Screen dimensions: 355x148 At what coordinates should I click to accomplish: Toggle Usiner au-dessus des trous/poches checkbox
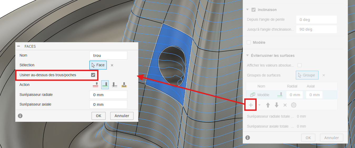[x=93, y=75]
